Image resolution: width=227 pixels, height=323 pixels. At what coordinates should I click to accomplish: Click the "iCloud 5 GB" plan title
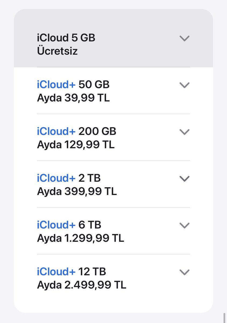(66, 38)
